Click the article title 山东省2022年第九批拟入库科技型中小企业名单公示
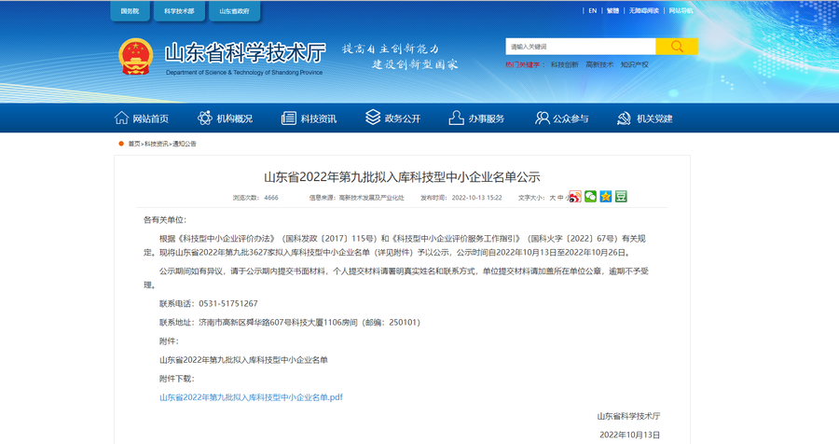The image size is (839, 444). (x=402, y=177)
